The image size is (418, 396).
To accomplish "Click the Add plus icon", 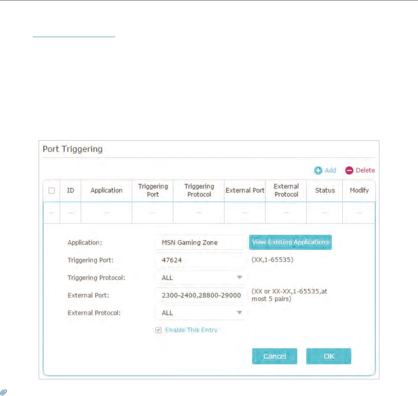I will click(318, 170).
